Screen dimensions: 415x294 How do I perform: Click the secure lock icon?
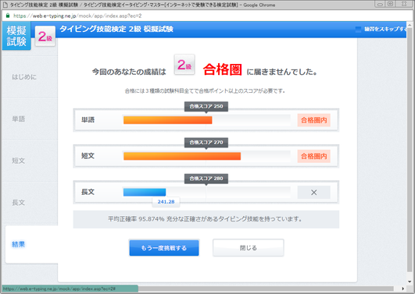point(8,16)
